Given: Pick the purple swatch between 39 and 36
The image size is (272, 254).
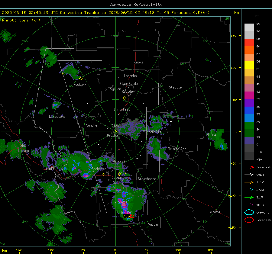Looking at the screenshot, I should (x=249, y=103).
